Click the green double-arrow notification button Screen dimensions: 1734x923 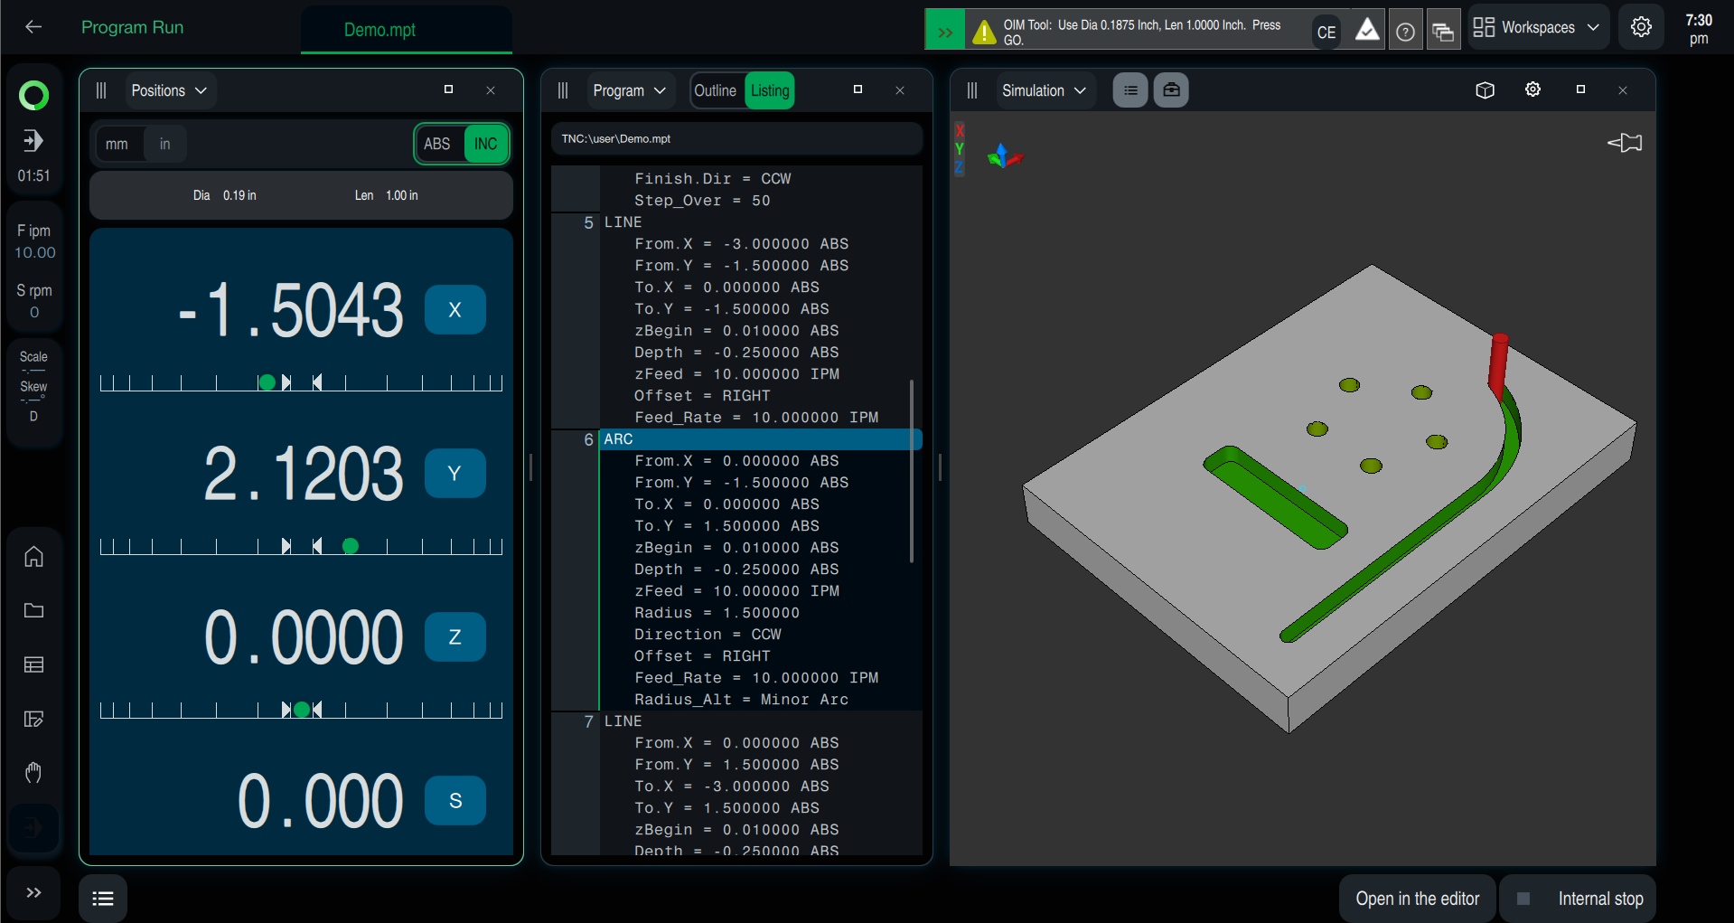[945, 31]
